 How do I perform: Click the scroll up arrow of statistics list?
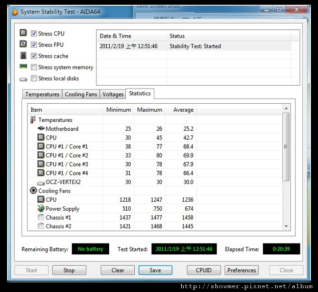[286, 108]
